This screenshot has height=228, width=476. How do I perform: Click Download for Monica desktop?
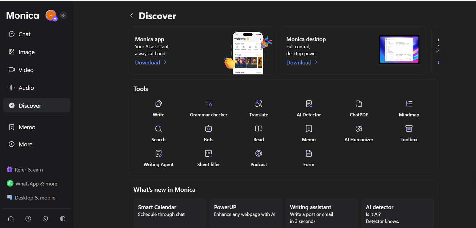302,63
